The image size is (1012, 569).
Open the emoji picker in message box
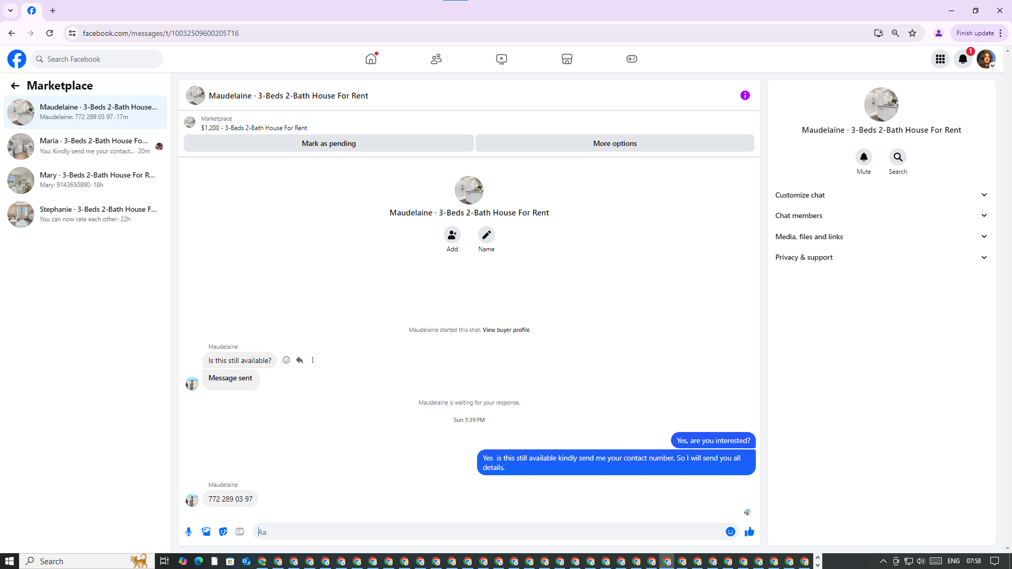point(730,532)
